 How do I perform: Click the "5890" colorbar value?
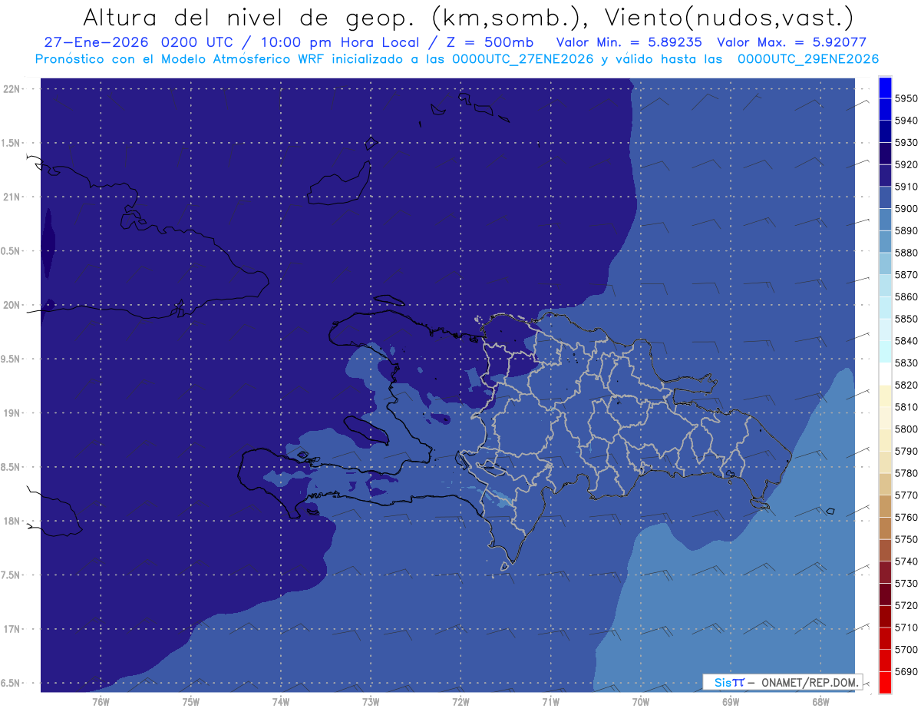coord(905,230)
